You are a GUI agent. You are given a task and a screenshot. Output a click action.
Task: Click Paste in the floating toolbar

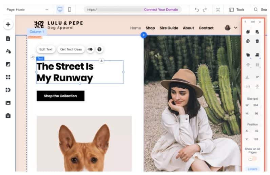pos(257,31)
